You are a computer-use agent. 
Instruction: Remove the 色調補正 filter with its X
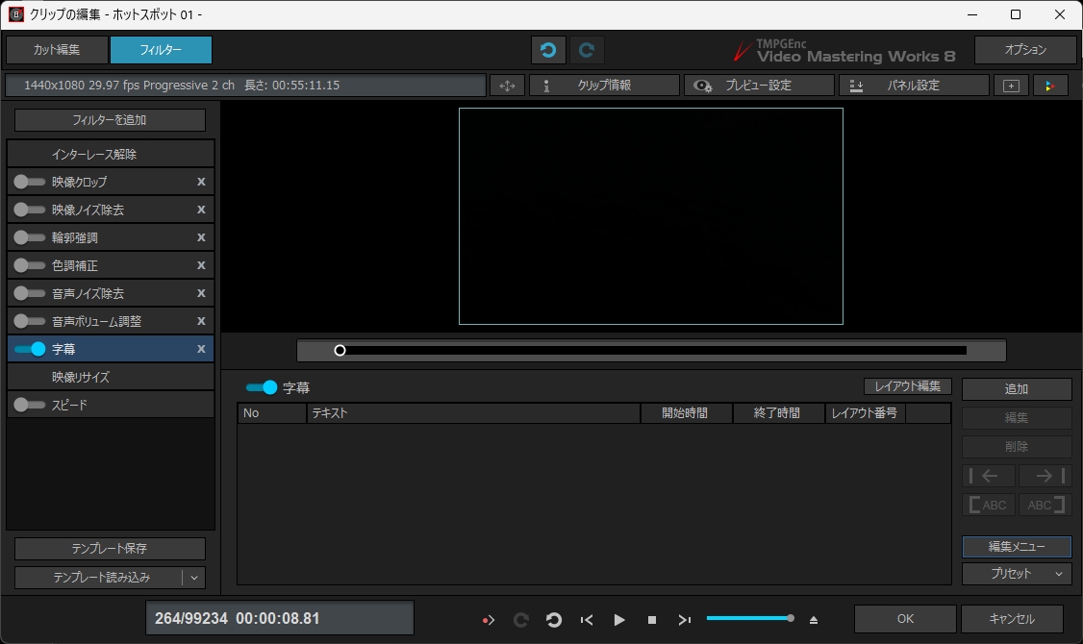[x=201, y=265]
